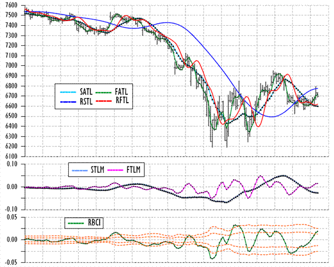
Task: Click the 0.10 label on STLM panel axis
Action: [13, 164]
